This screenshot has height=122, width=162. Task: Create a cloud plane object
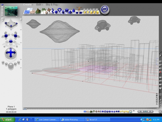coord(30,9)
